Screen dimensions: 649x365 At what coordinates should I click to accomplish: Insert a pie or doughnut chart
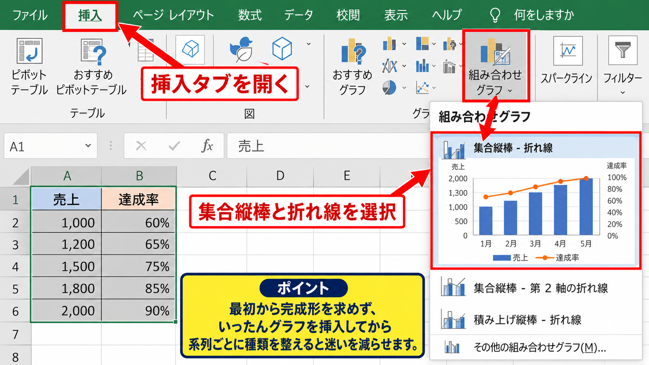coord(389,88)
